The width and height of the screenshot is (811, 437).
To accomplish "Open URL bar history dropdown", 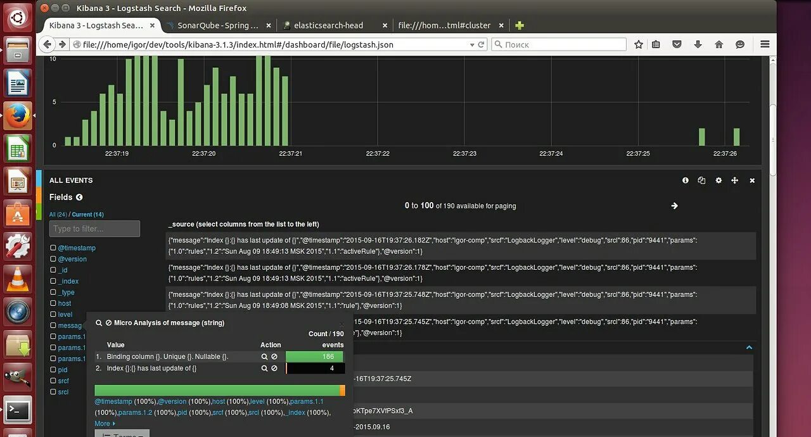I will click(471, 44).
